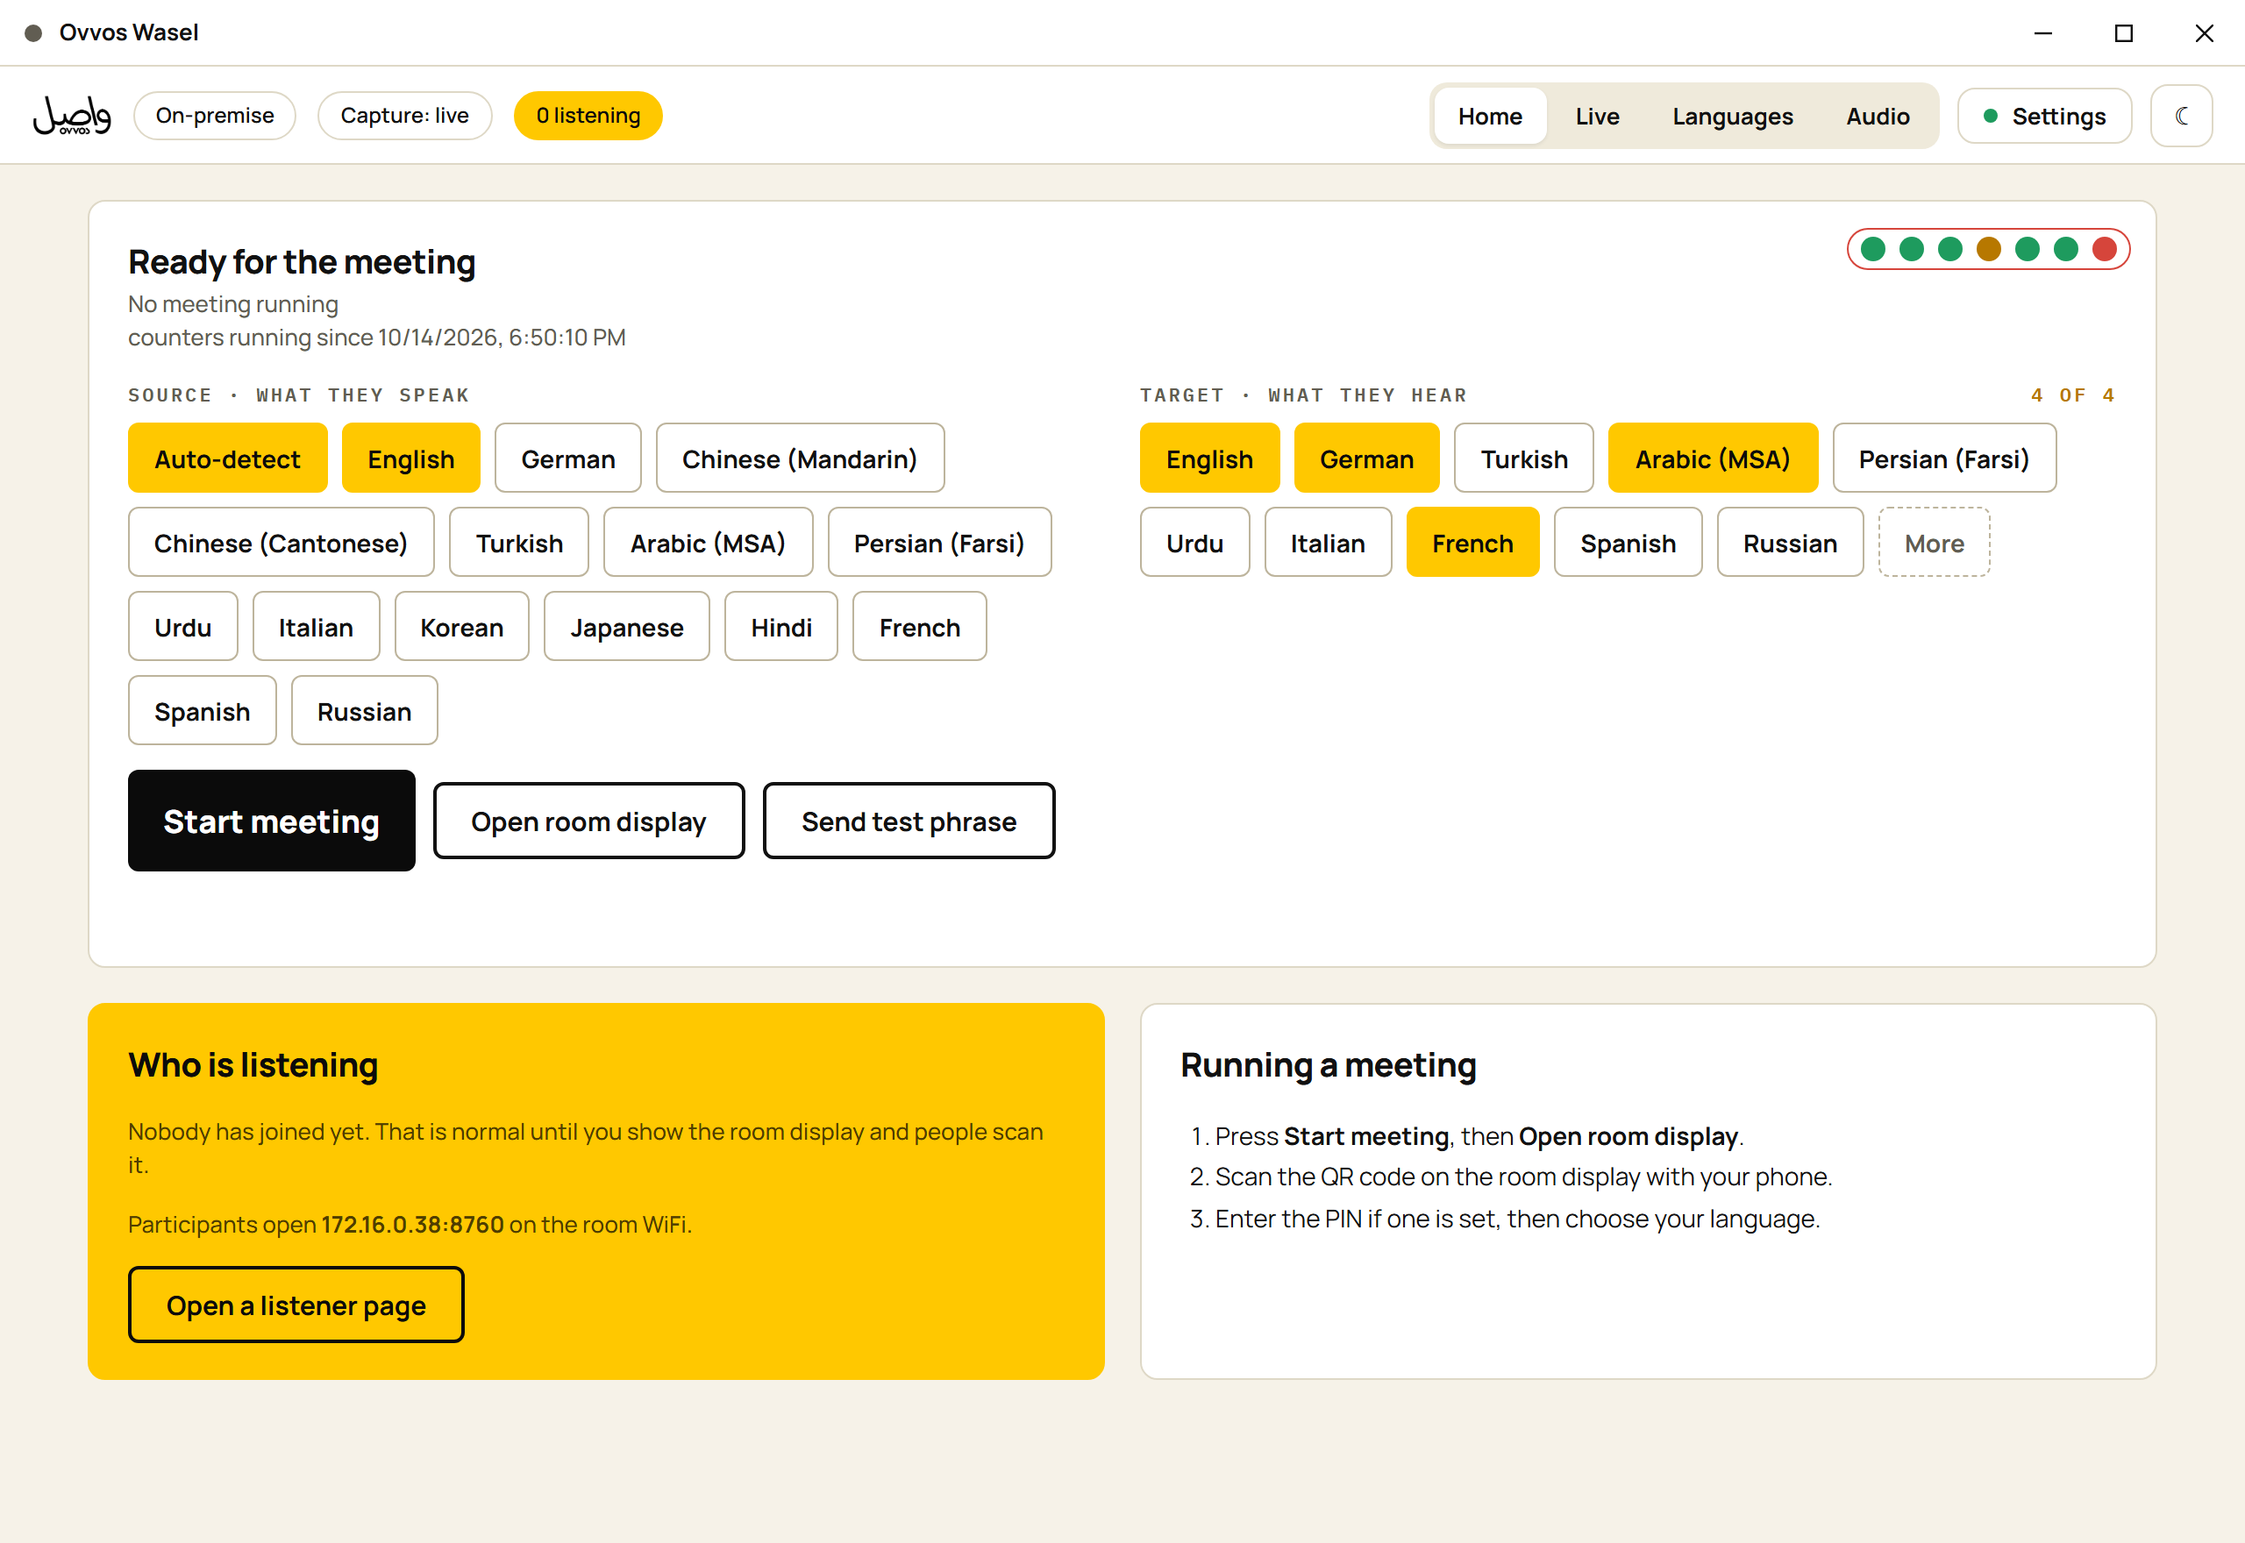The width and height of the screenshot is (2245, 1543).
Task: Deselect Arabic (MSA) target language
Action: tap(1713, 459)
